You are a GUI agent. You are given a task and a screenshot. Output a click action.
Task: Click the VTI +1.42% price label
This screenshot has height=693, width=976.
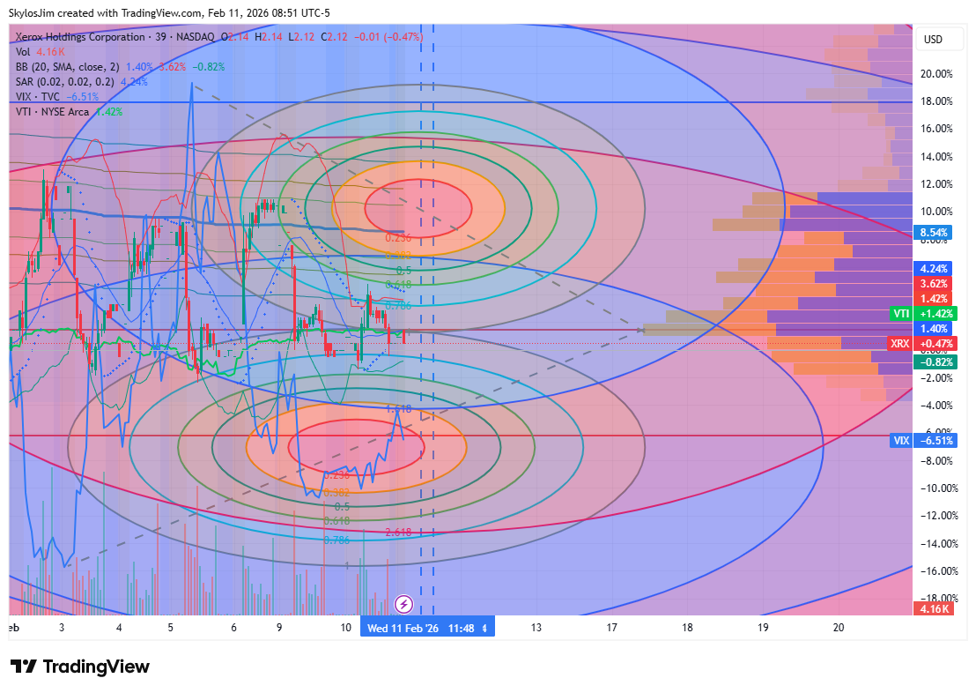[922, 314]
